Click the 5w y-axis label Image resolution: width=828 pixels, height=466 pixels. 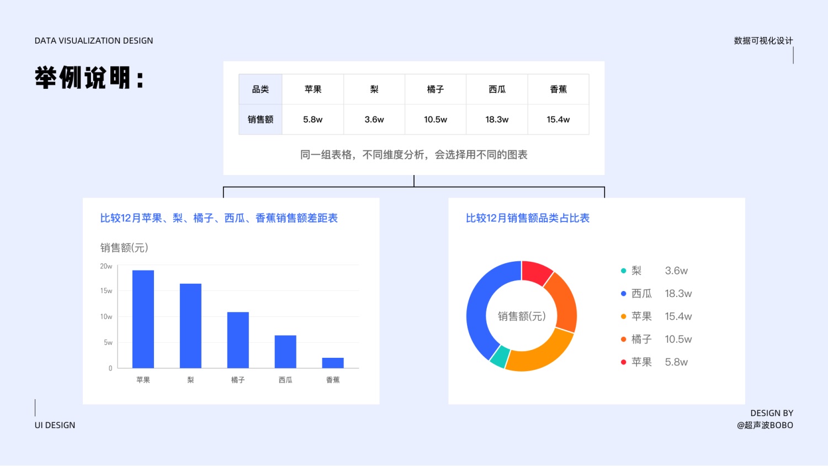(x=108, y=343)
